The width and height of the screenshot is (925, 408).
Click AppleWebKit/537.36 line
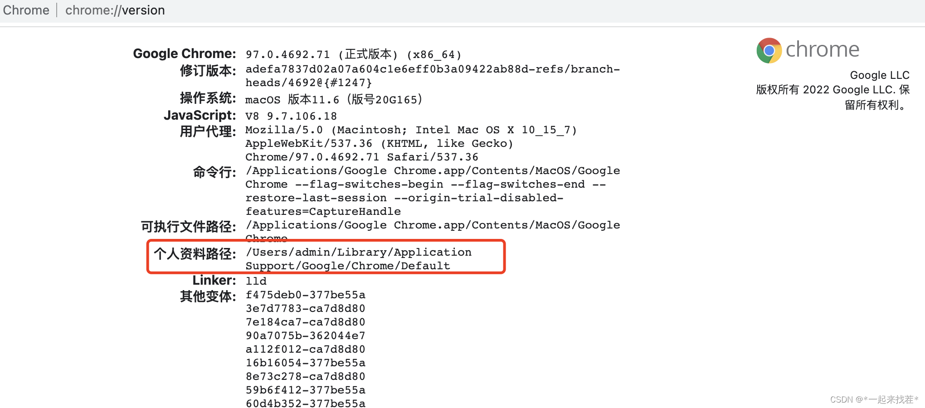click(x=380, y=144)
